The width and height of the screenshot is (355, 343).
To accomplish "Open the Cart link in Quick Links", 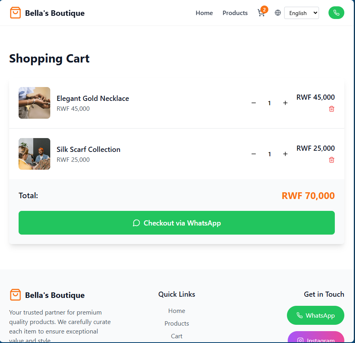I will 177,336.
